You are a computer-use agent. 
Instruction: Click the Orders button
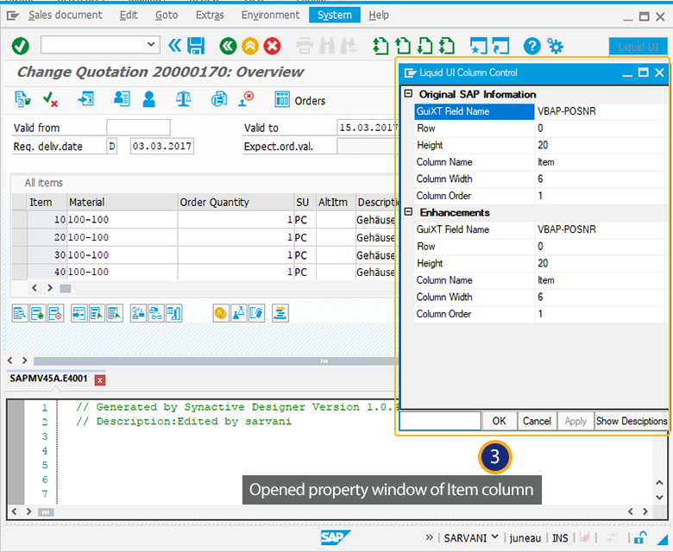point(300,100)
